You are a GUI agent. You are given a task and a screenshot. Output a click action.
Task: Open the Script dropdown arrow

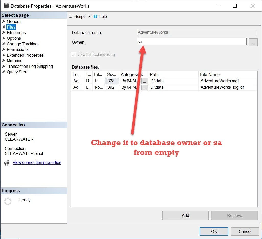click(x=89, y=16)
